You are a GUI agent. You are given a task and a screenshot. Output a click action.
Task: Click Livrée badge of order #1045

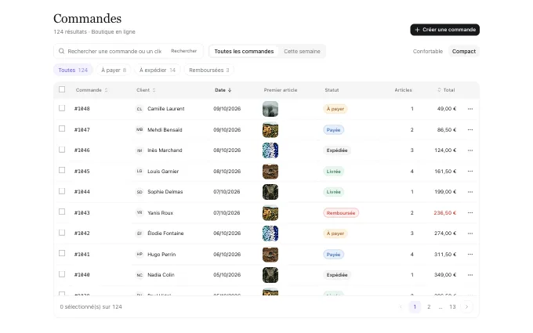[x=333, y=172]
